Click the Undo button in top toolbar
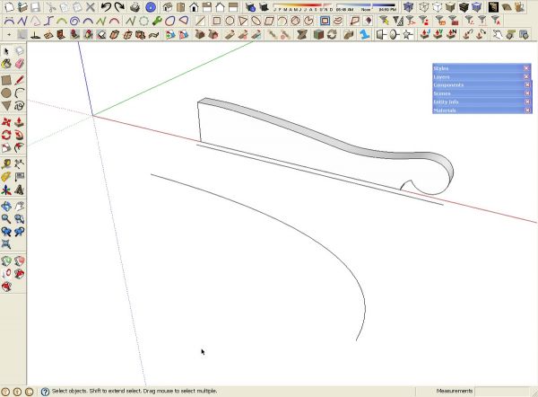This screenshot has width=538, height=397. pos(106,7)
